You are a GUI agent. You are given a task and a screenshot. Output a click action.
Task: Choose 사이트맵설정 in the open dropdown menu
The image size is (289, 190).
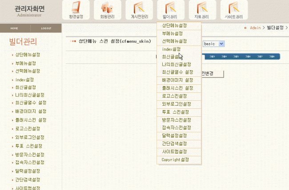[174, 151]
